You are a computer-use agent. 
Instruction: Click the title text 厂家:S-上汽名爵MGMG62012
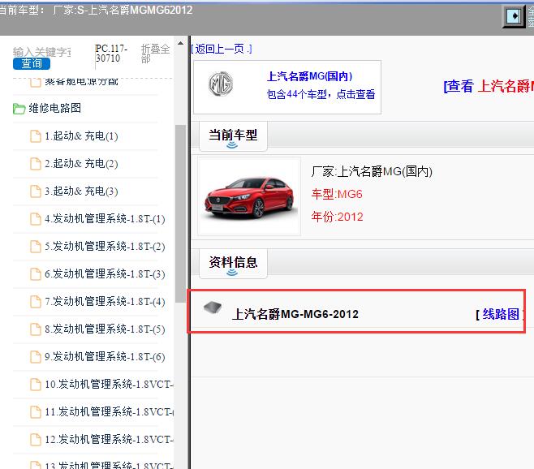123,10
